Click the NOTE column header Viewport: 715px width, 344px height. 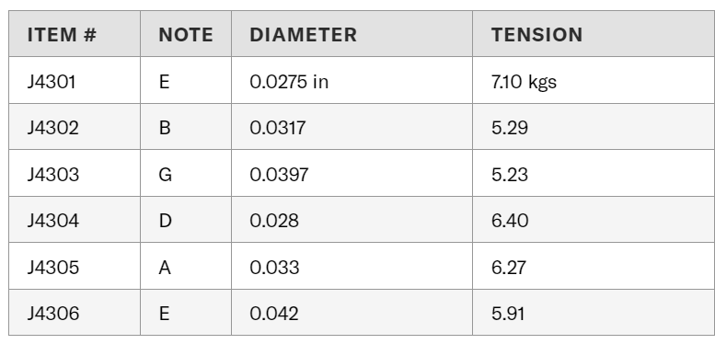pyautogui.click(x=186, y=34)
